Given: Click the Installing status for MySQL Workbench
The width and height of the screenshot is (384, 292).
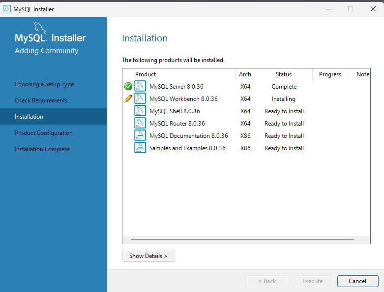Looking at the screenshot, I should tap(284, 99).
